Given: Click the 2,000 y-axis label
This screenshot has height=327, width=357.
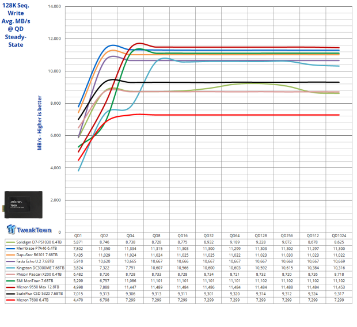Looking at the screenshot, I should (55, 200).
